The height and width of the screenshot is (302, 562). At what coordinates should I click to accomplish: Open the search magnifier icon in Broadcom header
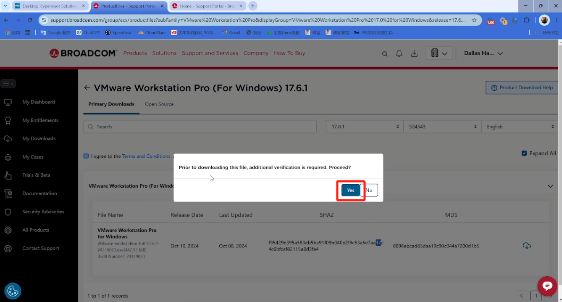pos(385,53)
